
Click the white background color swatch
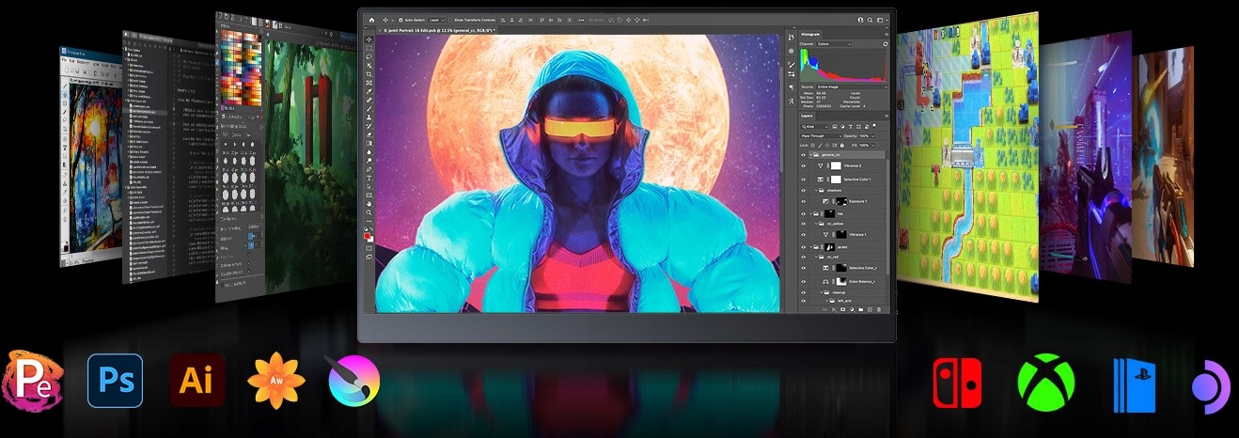[372, 240]
